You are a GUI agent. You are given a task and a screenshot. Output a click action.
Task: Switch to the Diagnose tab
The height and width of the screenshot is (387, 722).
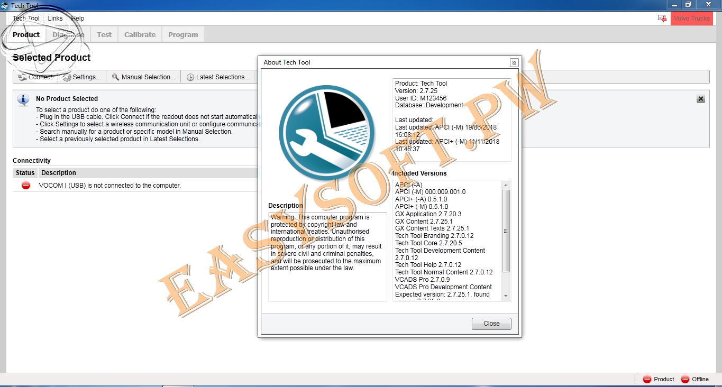pyautogui.click(x=68, y=34)
